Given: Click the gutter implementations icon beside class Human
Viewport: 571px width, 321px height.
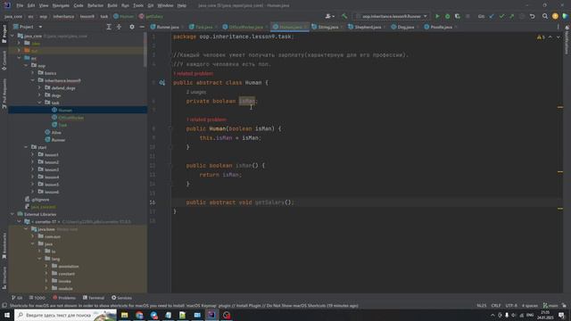Looking at the screenshot, I should (x=162, y=83).
